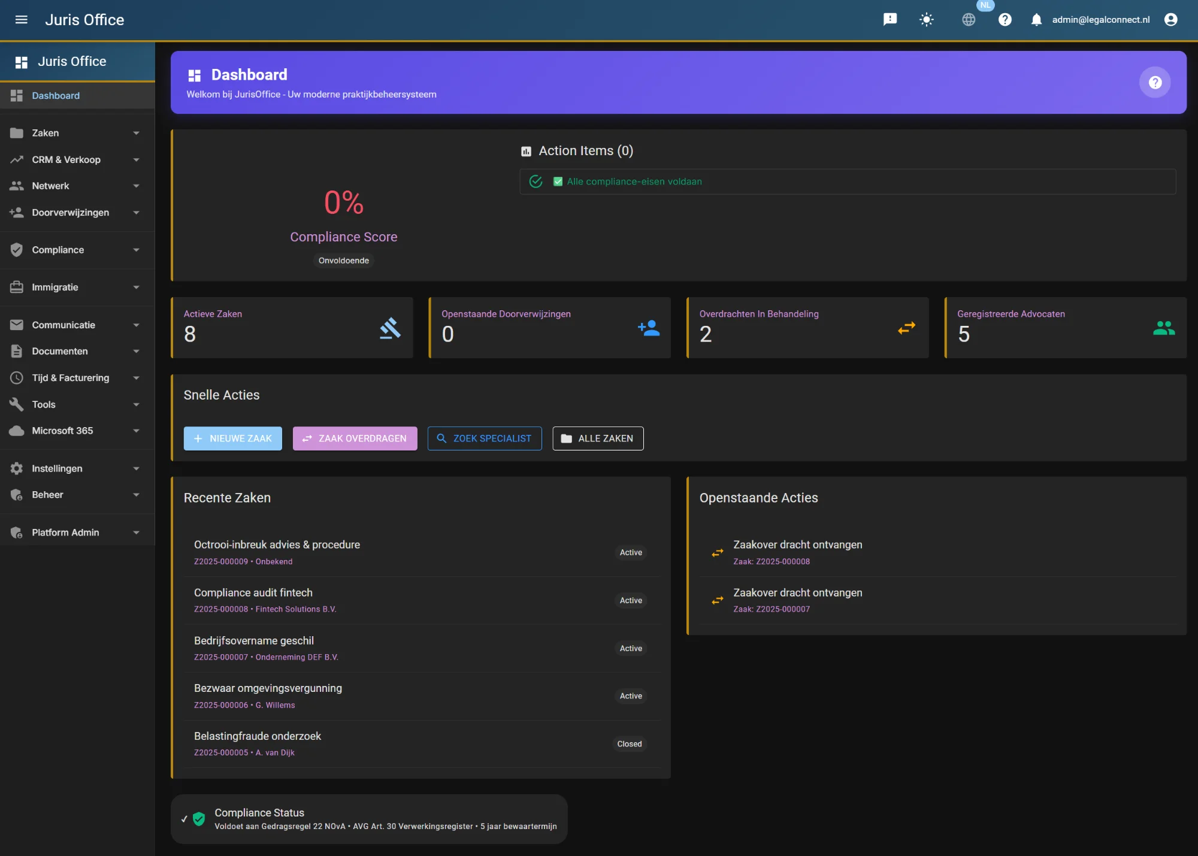Viewport: 1198px width, 856px height.
Task: Open the Microsoft 365 menu item
Action: (62, 431)
